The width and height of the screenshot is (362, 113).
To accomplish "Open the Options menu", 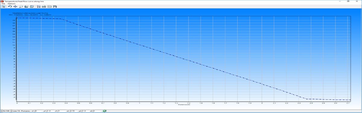I will click(11, 4).
